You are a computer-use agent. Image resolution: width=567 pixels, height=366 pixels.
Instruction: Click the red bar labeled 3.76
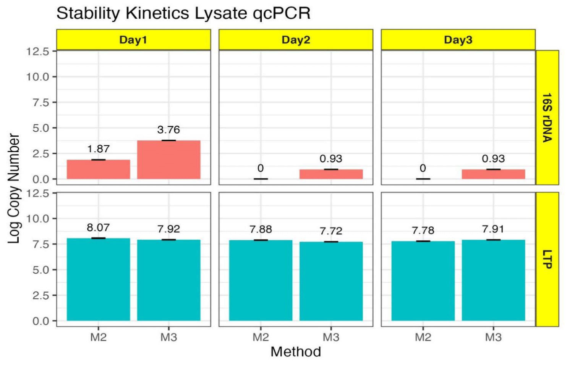point(168,160)
